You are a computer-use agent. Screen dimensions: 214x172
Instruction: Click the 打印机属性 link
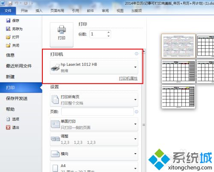click(128, 79)
